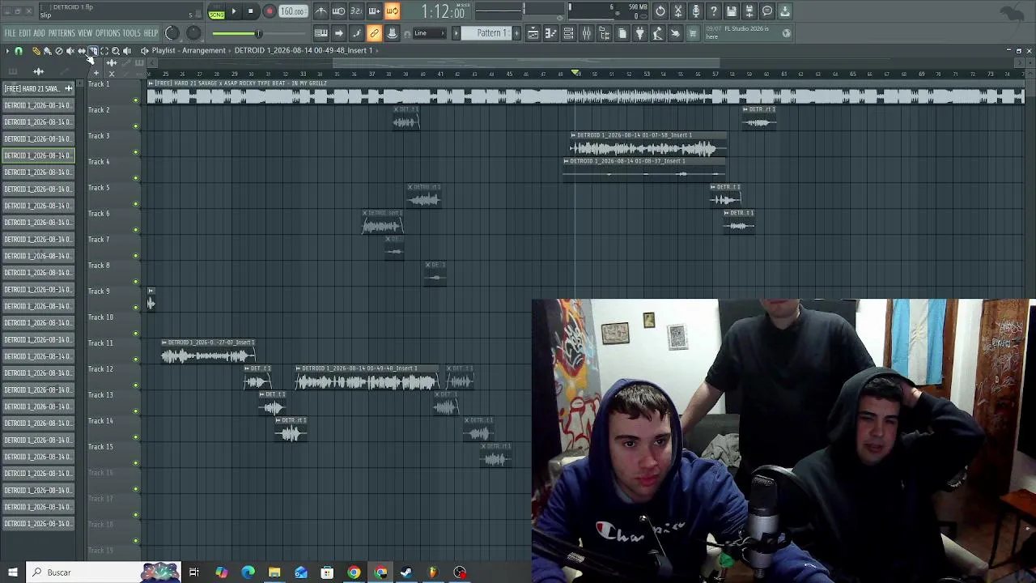Click 'Playlist - Arrangement' breadcrumb

[x=189, y=50]
